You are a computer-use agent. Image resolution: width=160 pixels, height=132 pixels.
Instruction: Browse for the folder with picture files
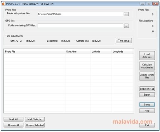tap(126, 14)
